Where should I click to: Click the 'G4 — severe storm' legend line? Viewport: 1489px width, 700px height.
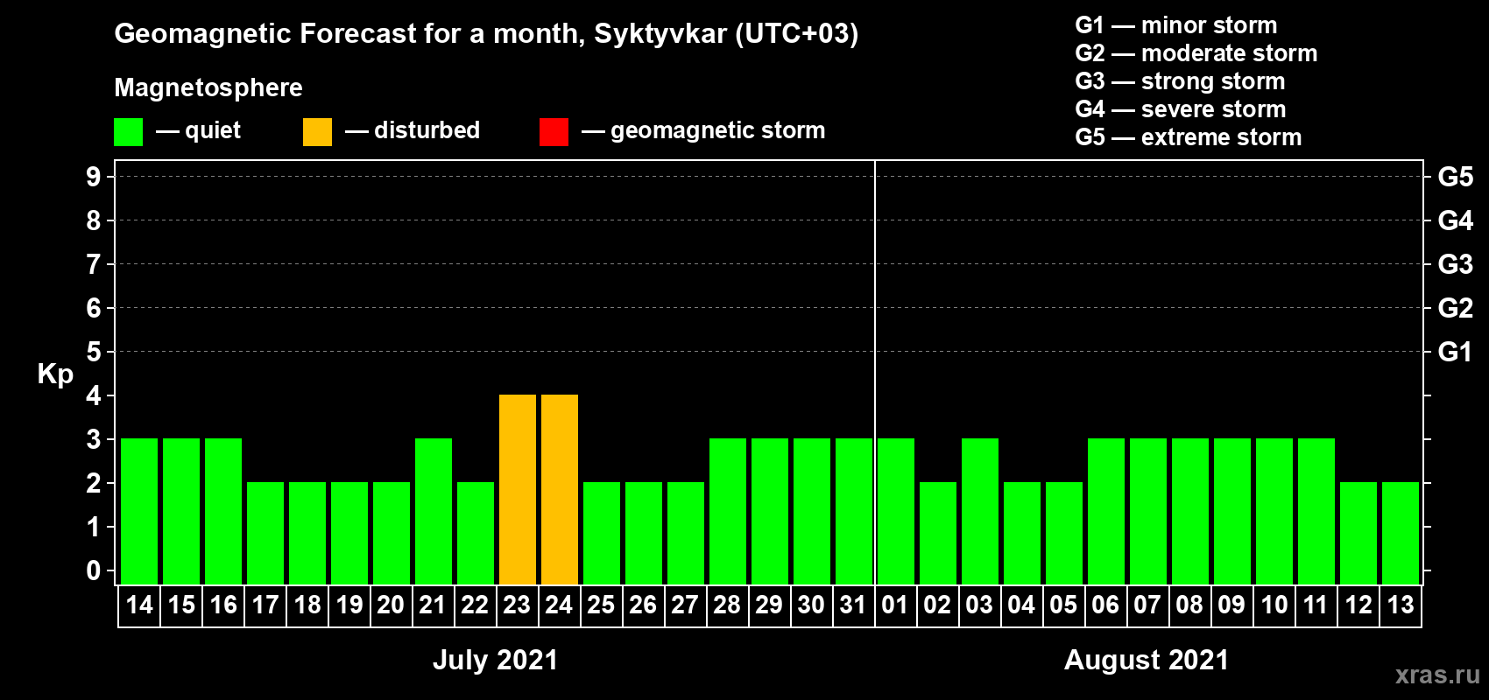tap(1181, 109)
